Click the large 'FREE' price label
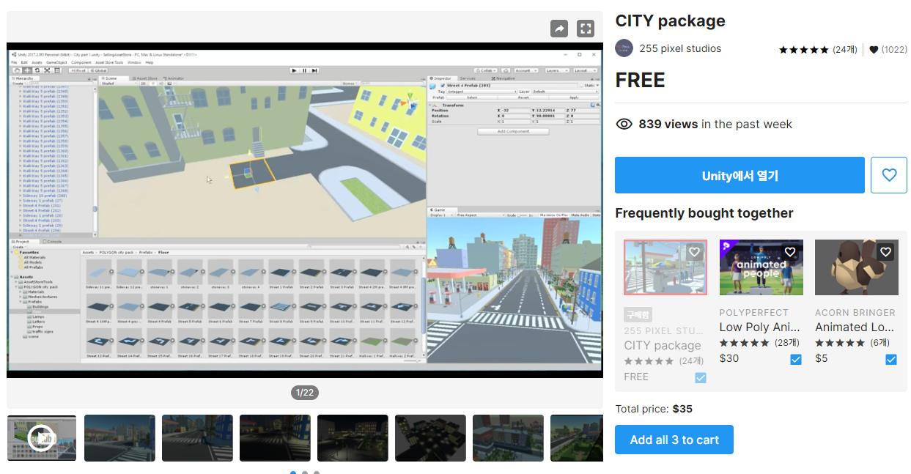The image size is (911, 474). point(641,80)
